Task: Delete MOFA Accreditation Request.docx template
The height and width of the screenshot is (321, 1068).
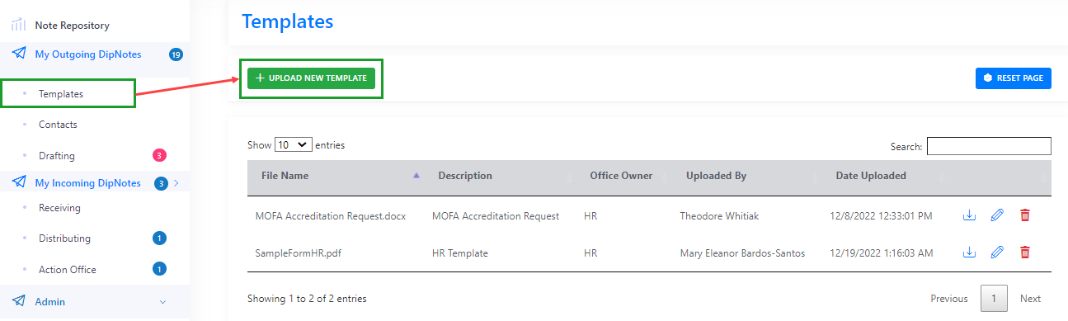Action: 1025,215
